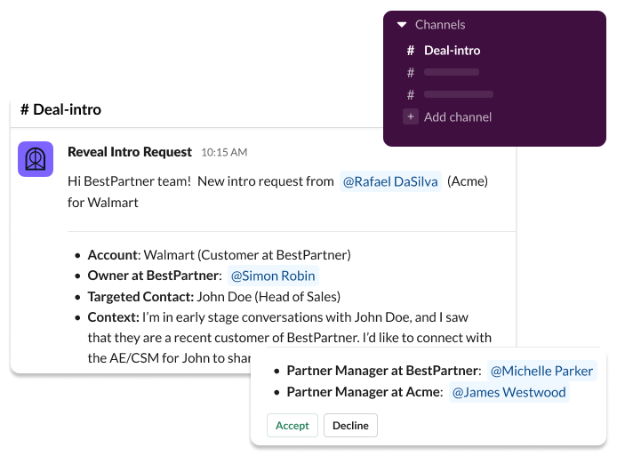Image resolution: width=633 pixels, height=464 pixels.
Task: Select the second placeholder channel hash
Action: click(411, 73)
